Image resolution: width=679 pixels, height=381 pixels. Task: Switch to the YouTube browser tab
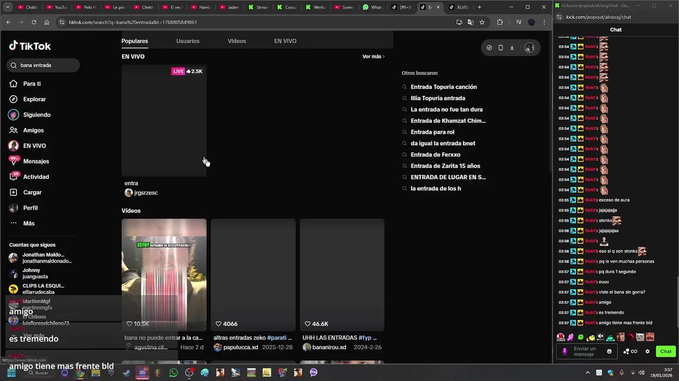coord(57,7)
